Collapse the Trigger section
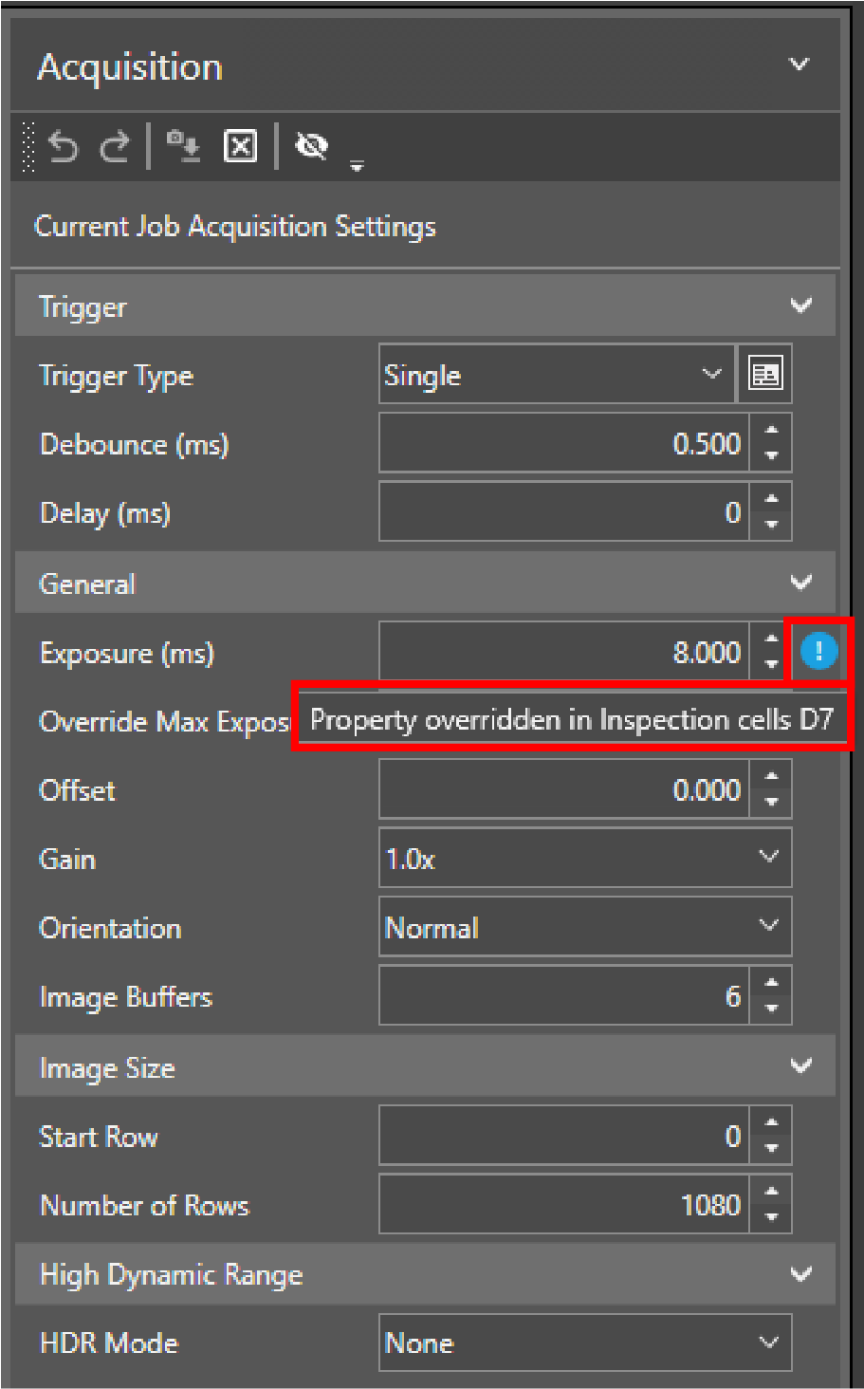The width and height of the screenshot is (864, 1389). 800,306
